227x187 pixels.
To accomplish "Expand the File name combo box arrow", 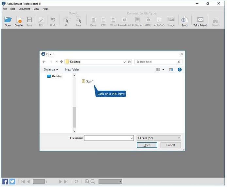I will click(x=131, y=138).
